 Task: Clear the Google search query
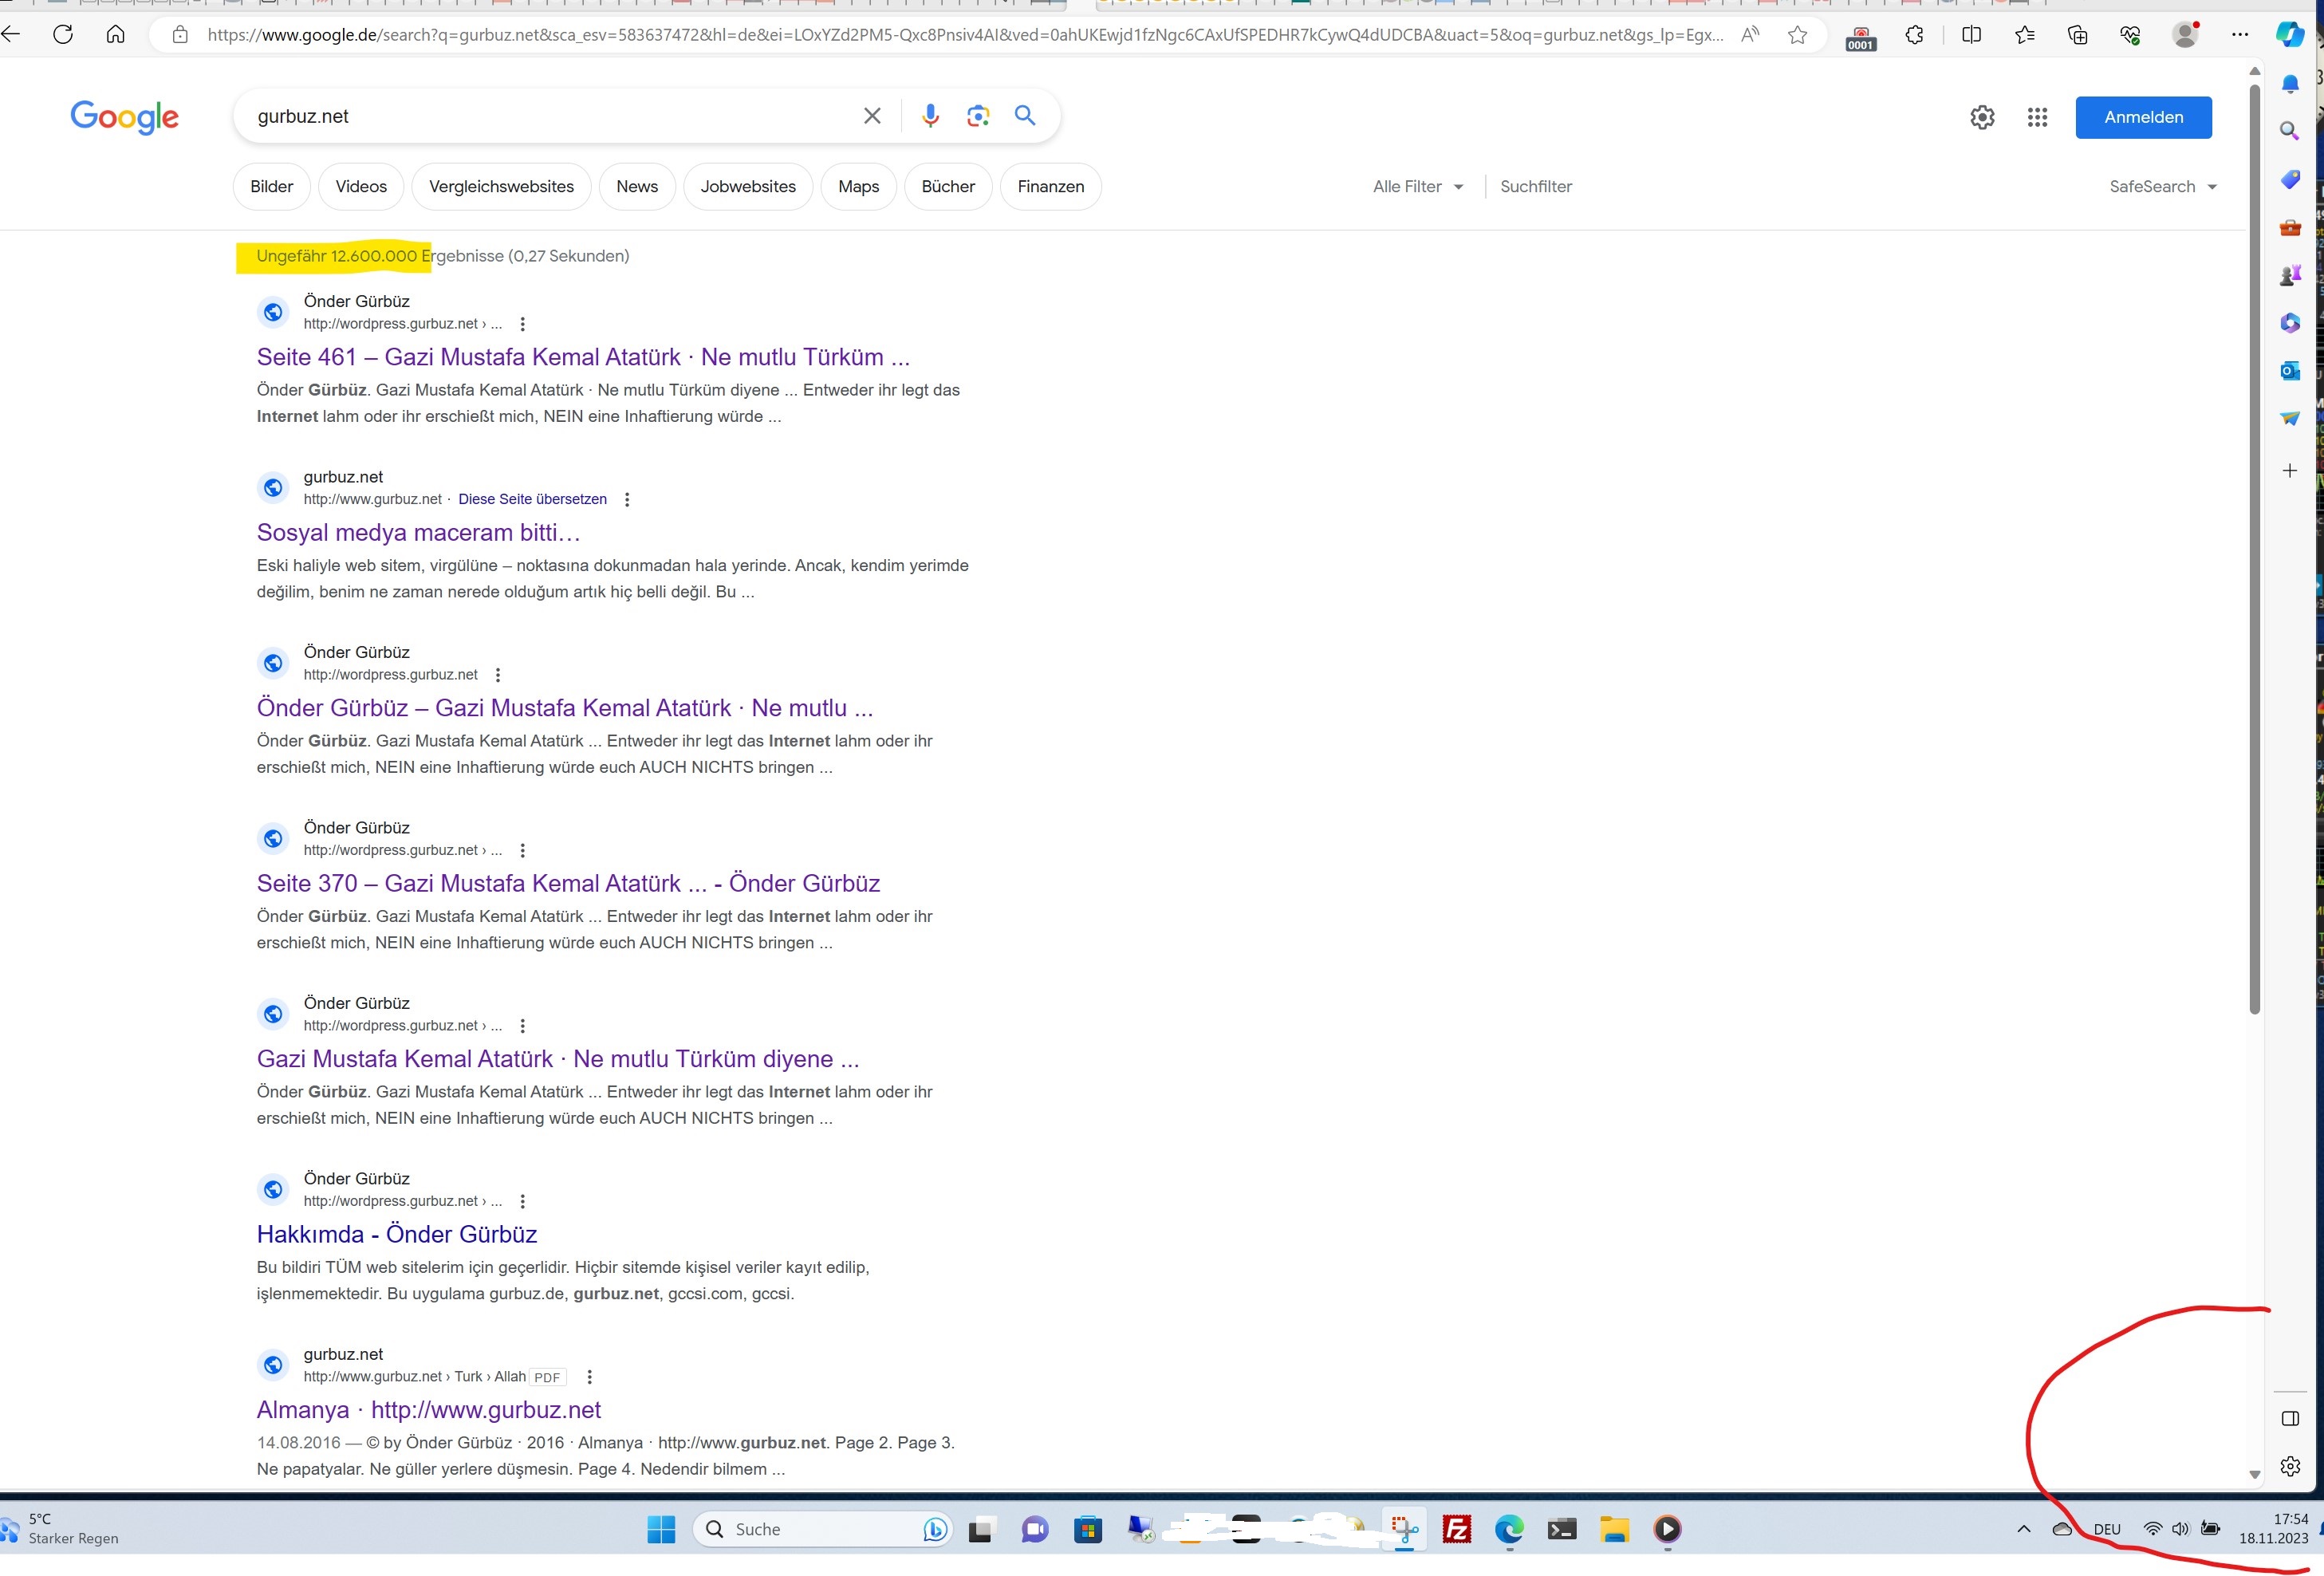pos(872,116)
